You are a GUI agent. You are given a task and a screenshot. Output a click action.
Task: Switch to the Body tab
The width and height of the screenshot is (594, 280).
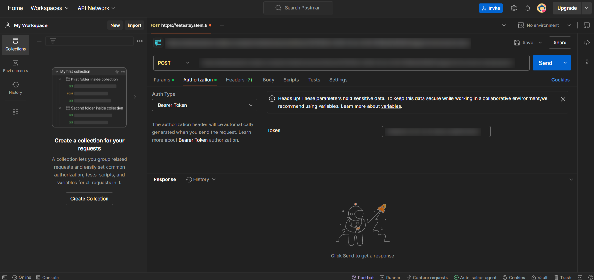[268, 80]
